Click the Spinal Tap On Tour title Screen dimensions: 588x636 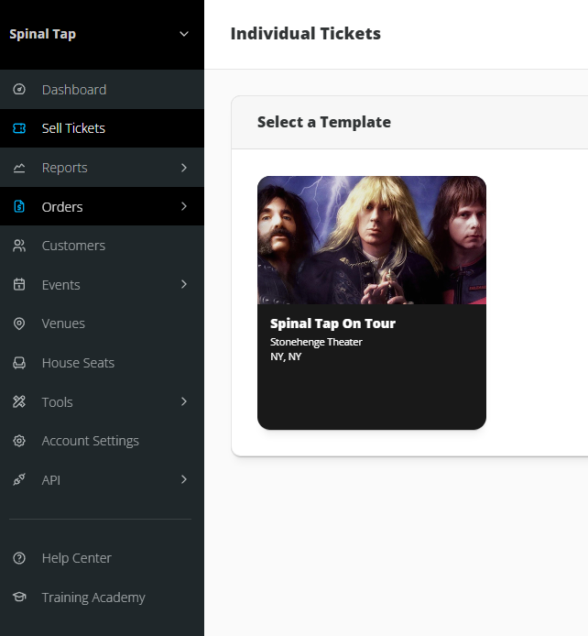pyautogui.click(x=332, y=323)
